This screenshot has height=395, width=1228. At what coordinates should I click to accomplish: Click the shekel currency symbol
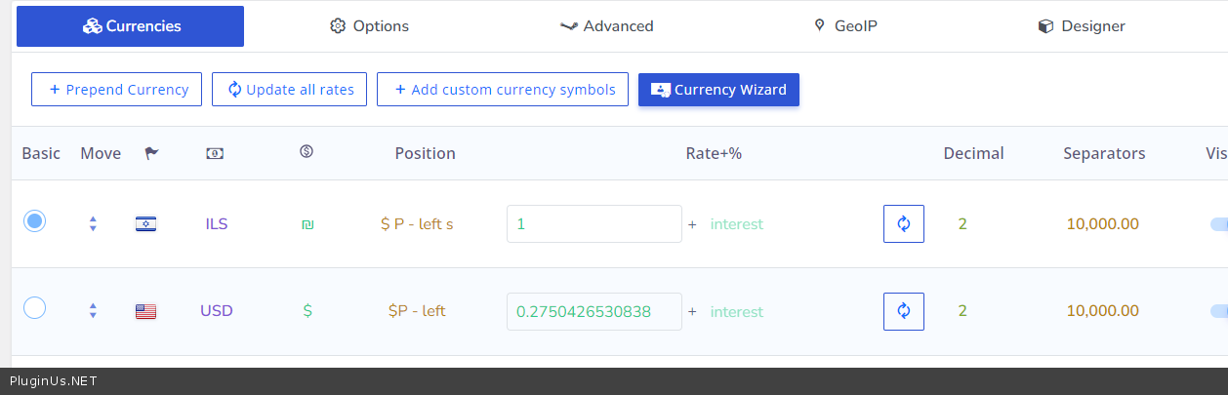pos(307,224)
